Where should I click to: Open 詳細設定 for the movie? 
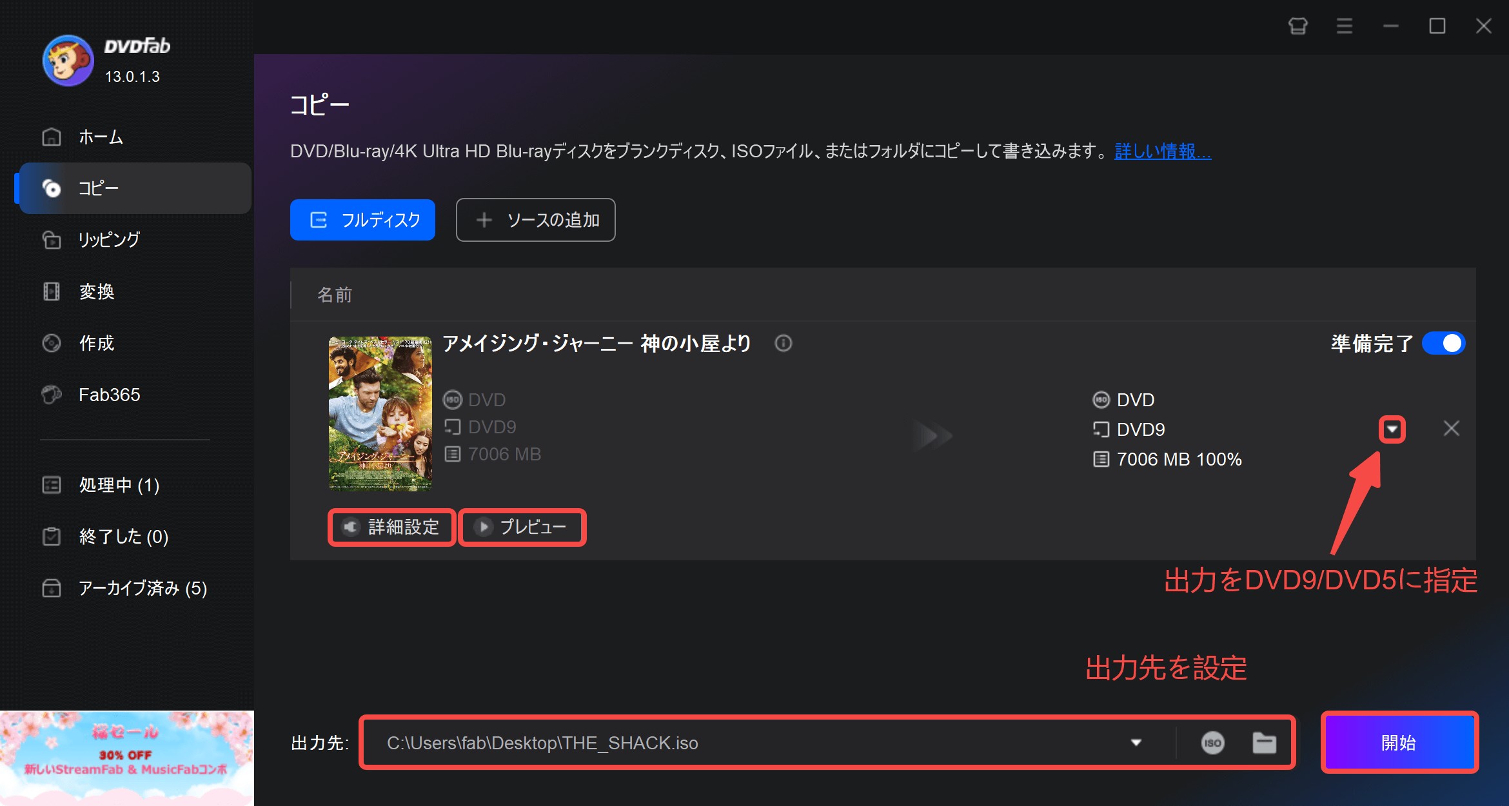(391, 527)
